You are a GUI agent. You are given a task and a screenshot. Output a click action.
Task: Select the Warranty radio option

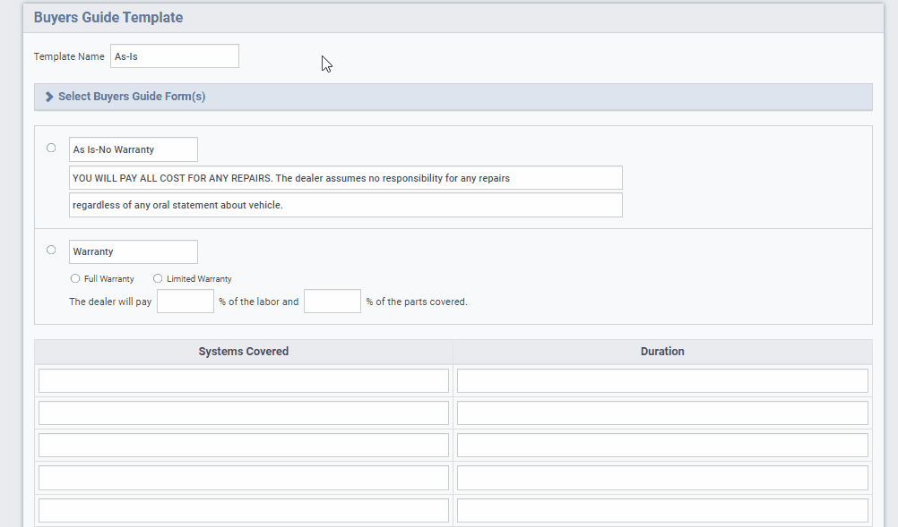click(x=51, y=250)
